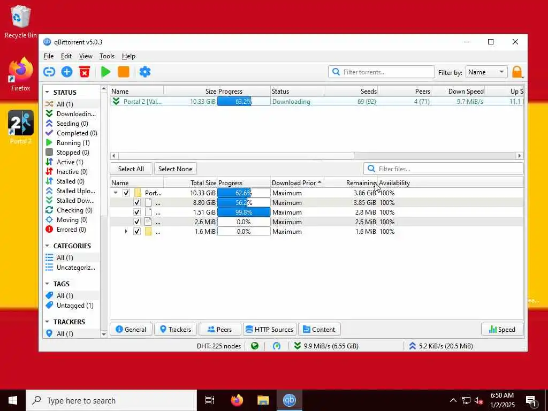Open the File menu
The height and width of the screenshot is (411, 548).
click(x=49, y=56)
